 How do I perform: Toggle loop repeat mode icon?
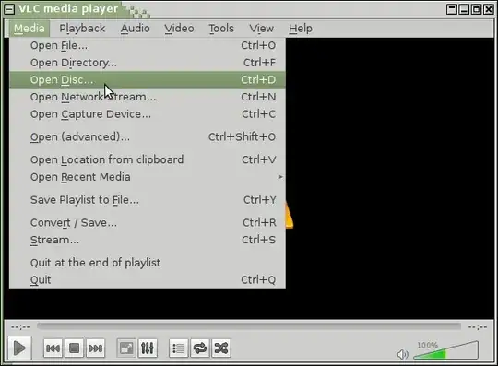pos(200,348)
